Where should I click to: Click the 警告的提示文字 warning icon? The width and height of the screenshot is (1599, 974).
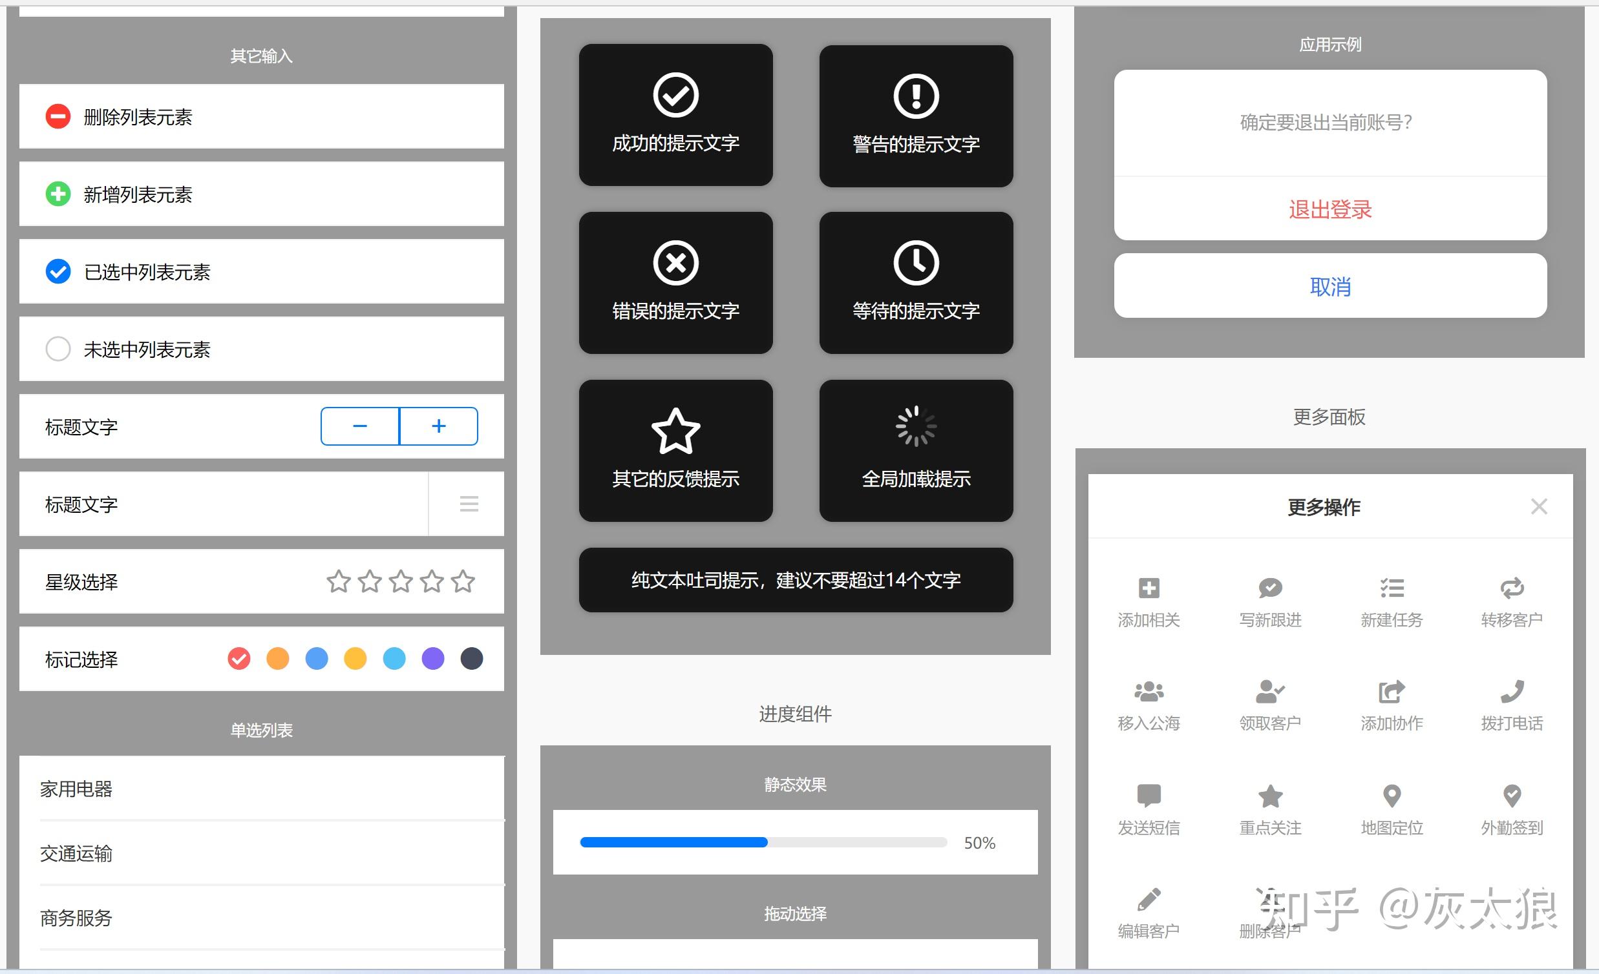(915, 95)
